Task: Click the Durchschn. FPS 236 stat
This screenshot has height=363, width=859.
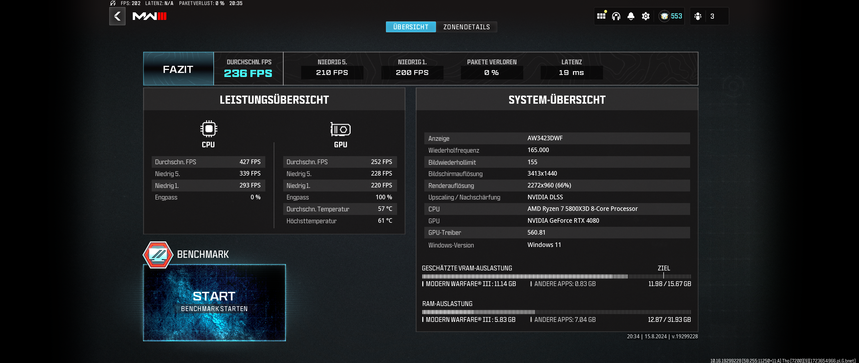Action: point(248,68)
